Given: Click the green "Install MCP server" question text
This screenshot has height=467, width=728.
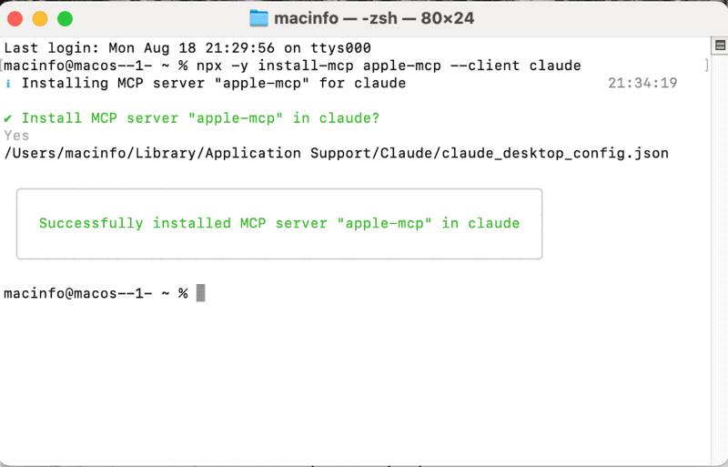Looking at the screenshot, I should coord(200,118).
